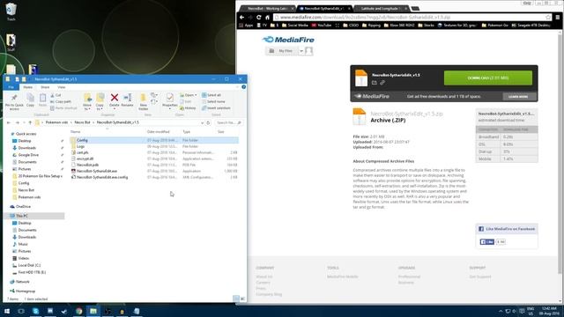Click Chrome's reload button

[x=258, y=17]
